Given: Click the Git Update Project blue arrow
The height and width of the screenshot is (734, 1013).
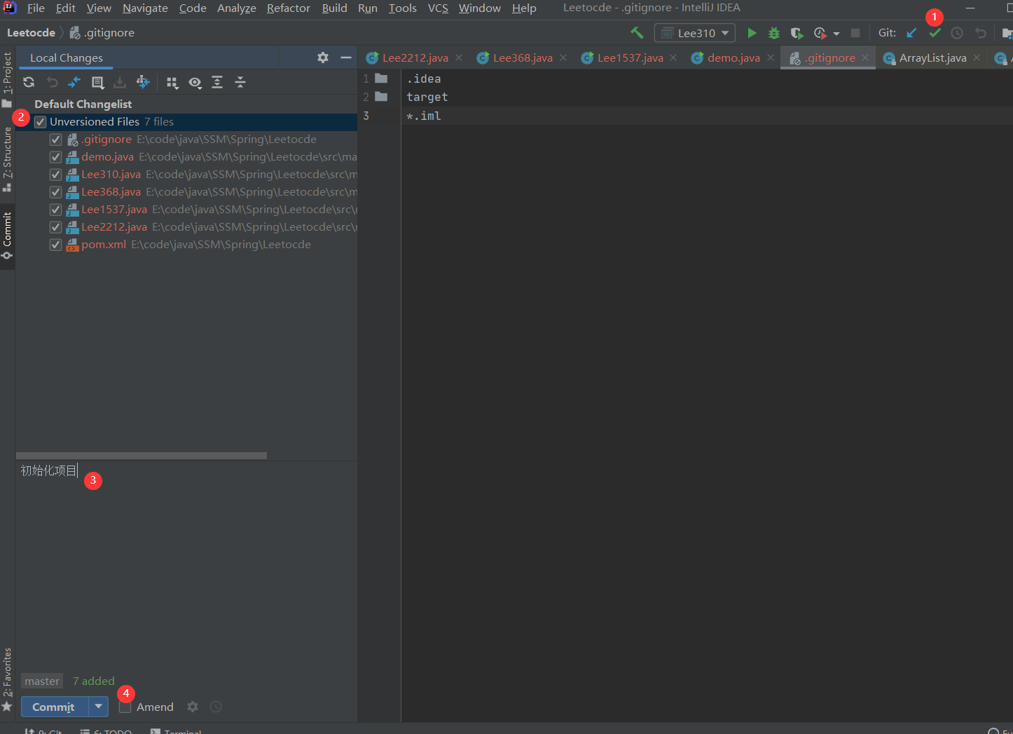Looking at the screenshot, I should click(x=911, y=33).
